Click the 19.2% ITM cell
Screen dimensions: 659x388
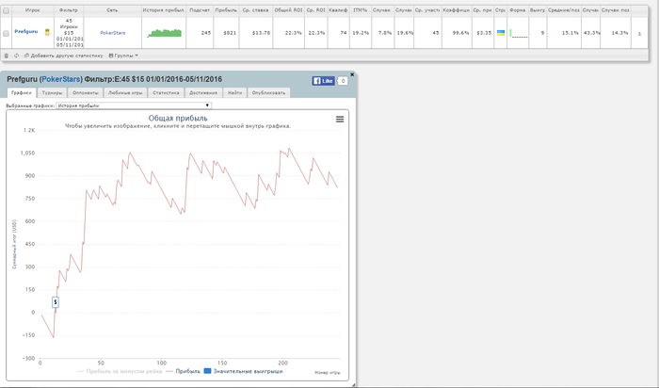pyautogui.click(x=362, y=33)
